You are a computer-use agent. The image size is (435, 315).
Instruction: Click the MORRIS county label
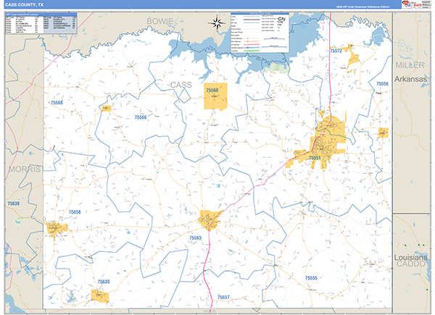22,168
